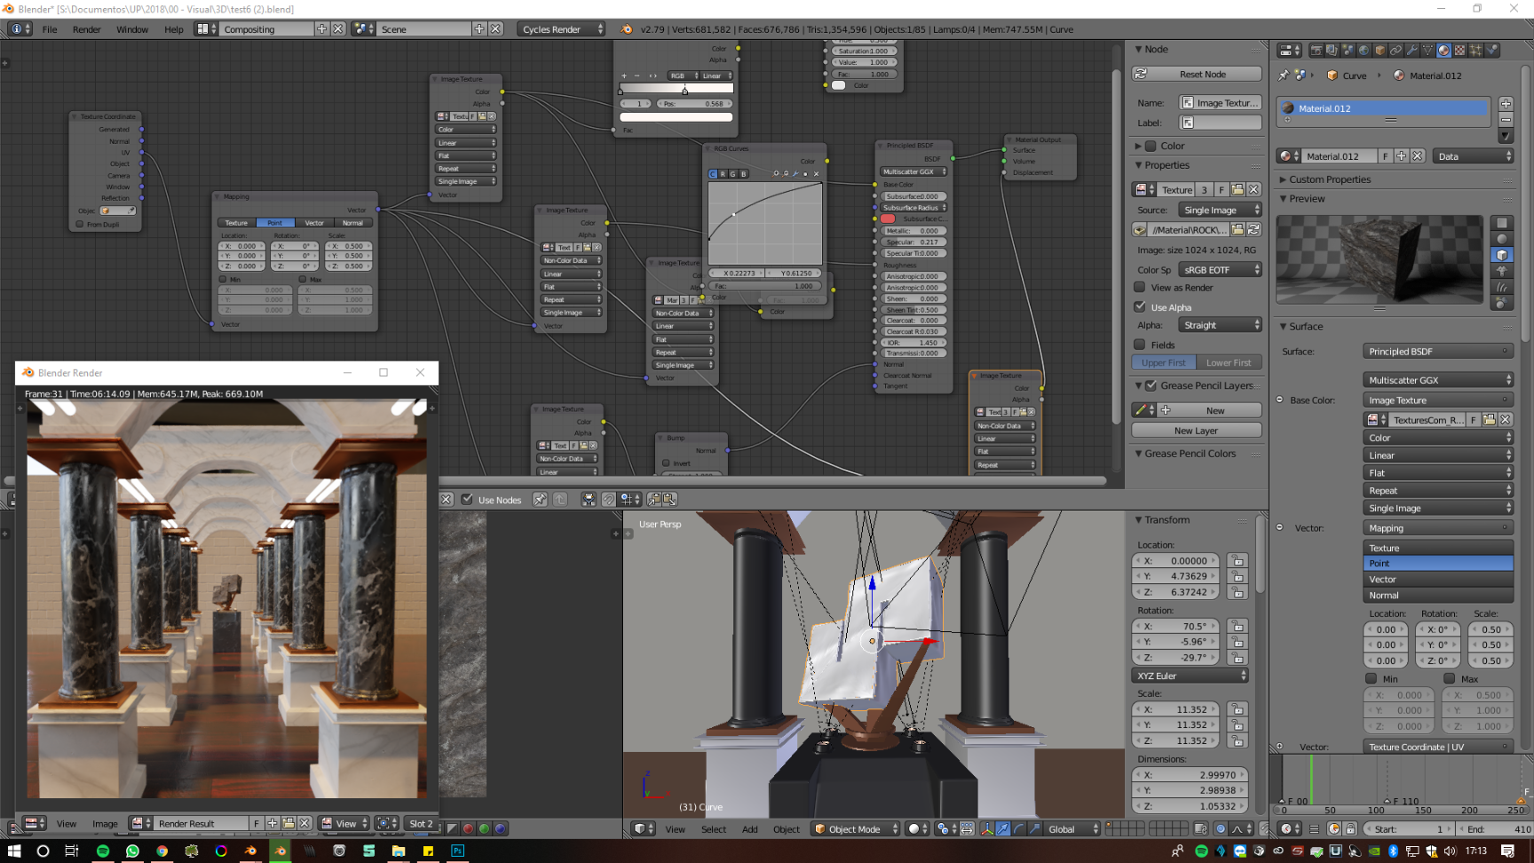Toggle Grease Pencil Layers checkbox
Viewport: 1534px width, 863px height.
[x=1151, y=385]
